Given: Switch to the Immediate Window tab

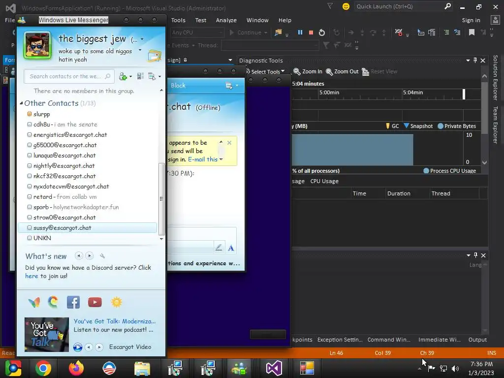Looking at the screenshot, I should coord(440,340).
